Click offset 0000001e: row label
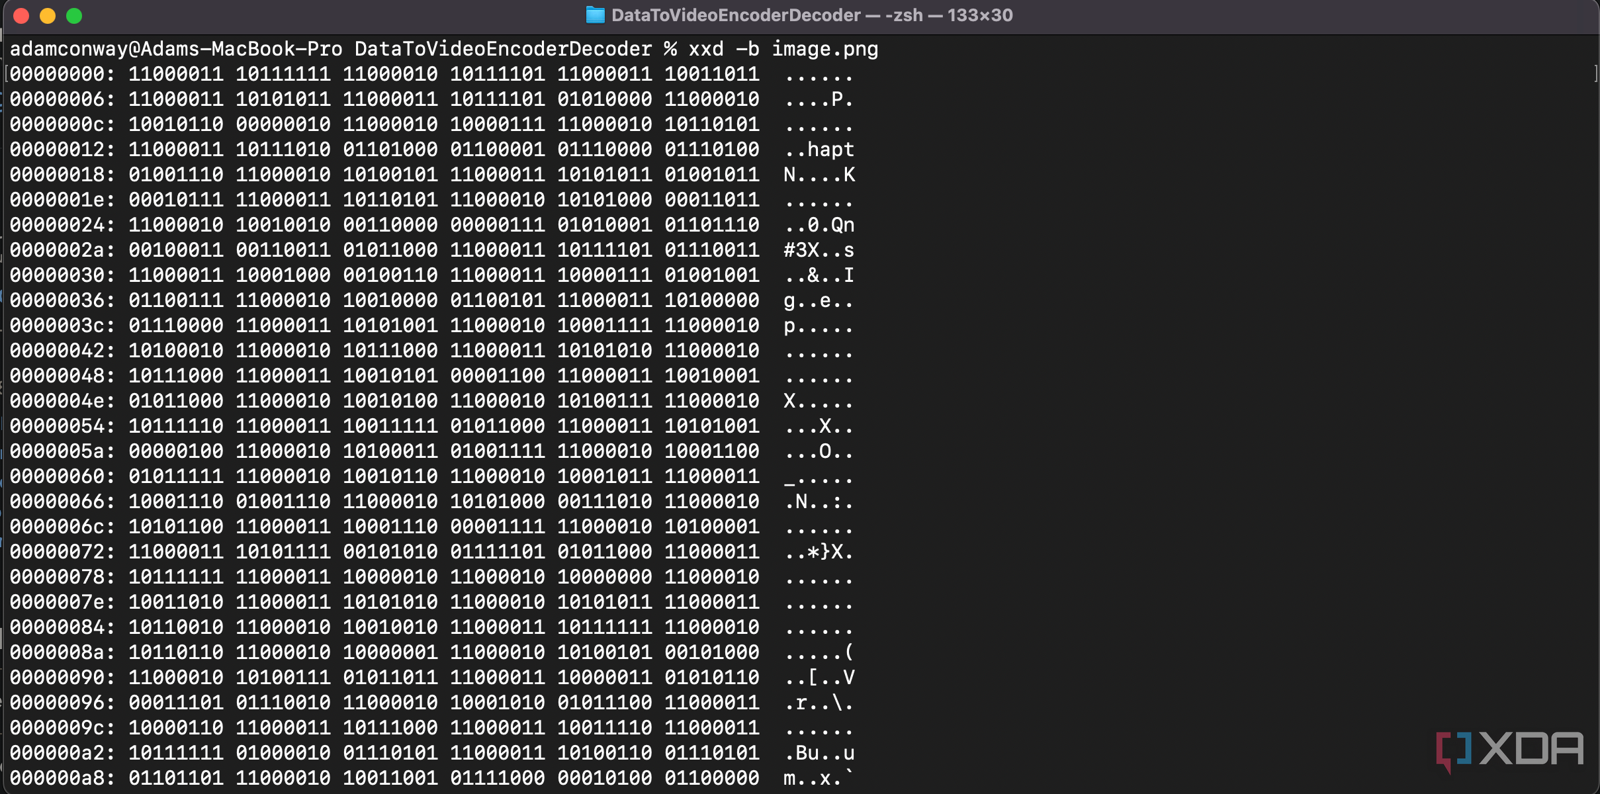Screen dimensions: 1600x794 pos(63,200)
